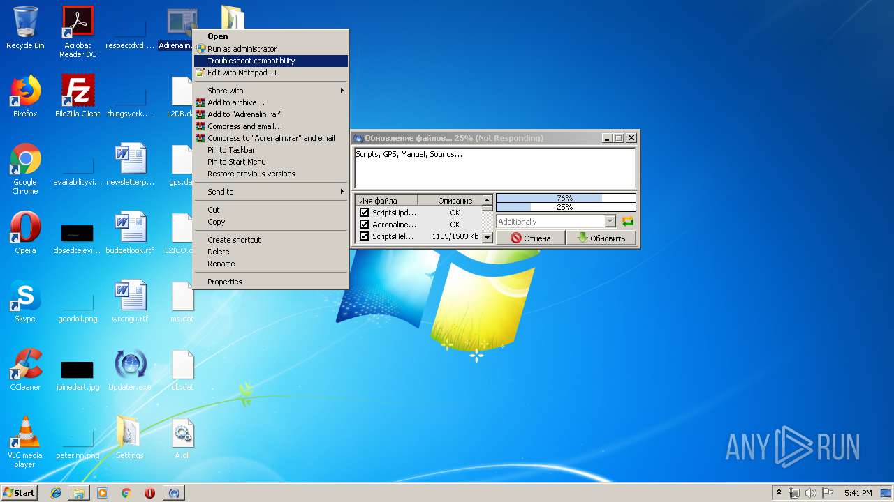Click the Обновить update button
The width and height of the screenshot is (894, 502).
click(x=601, y=238)
